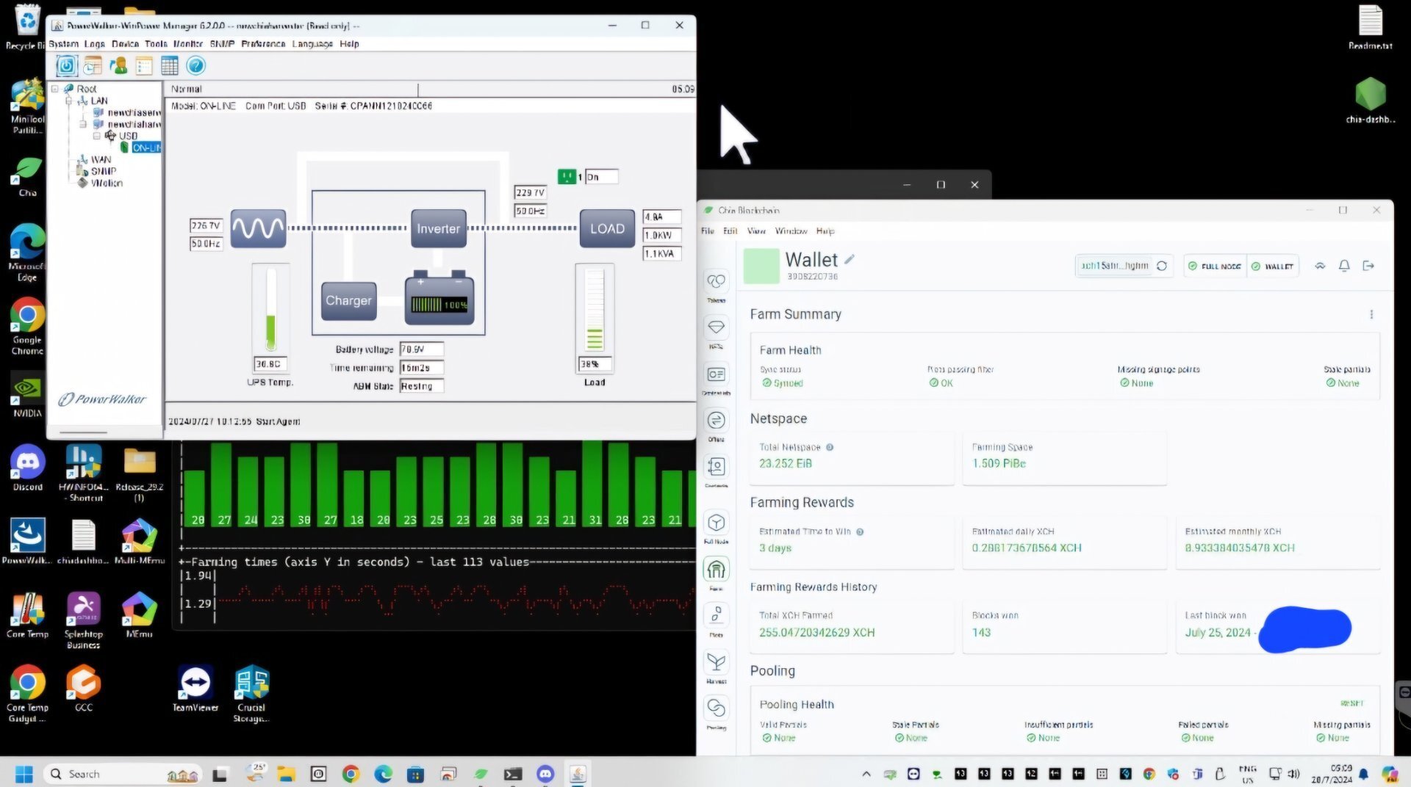Click the power shutdown toolbar icon in WinPower

coord(66,66)
